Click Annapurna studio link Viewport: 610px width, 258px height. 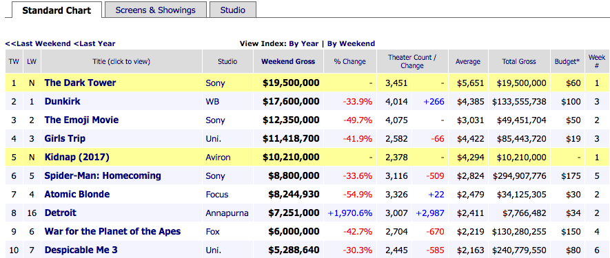pyautogui.click(x=227, y=213)
